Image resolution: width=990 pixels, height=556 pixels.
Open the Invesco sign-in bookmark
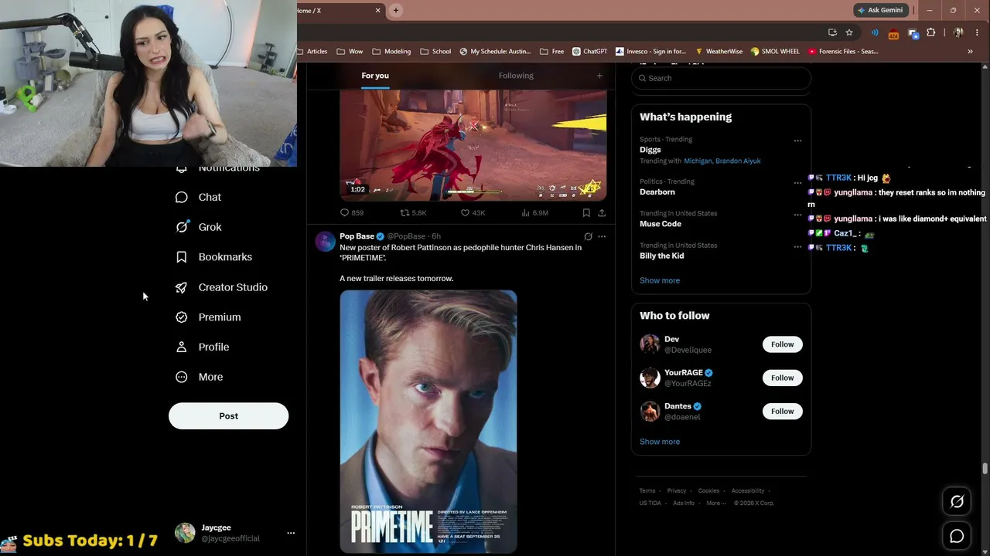tap(650, 52)
